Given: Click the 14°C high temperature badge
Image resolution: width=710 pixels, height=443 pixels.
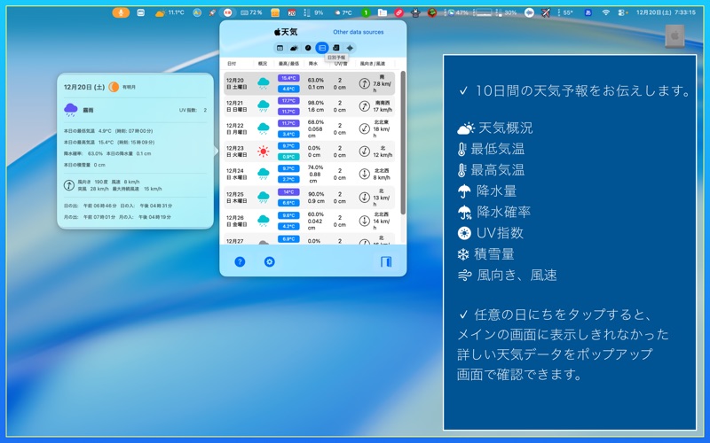Looking at the screenshot, I should pyautogui.click(x=288, y=192).
